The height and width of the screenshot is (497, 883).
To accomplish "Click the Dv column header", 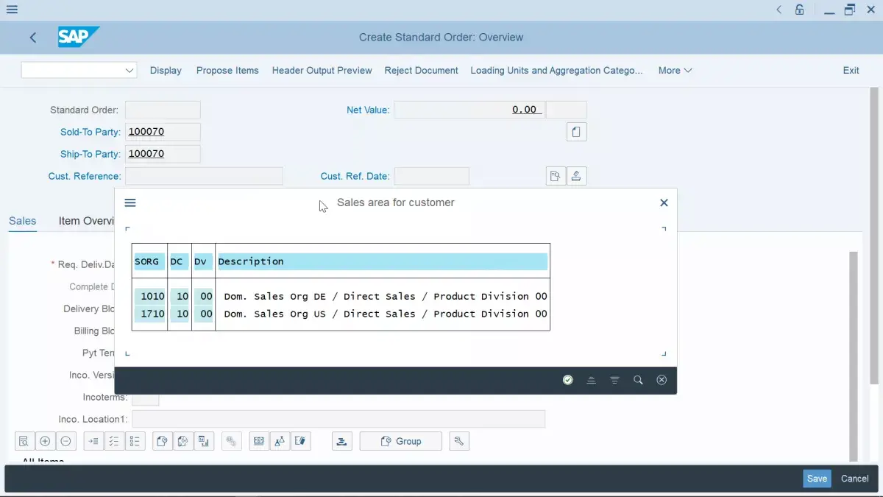I will (203, 261).
